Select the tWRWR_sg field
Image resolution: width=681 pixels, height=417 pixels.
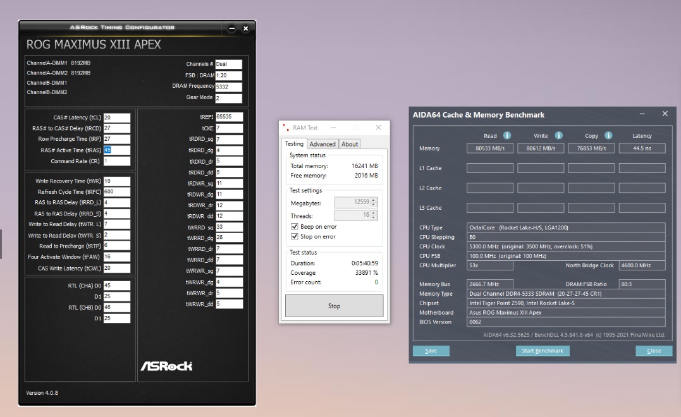(230, 271)
